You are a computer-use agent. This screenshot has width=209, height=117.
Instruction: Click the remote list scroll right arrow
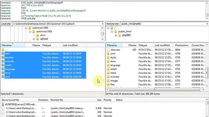coord(203,90)
